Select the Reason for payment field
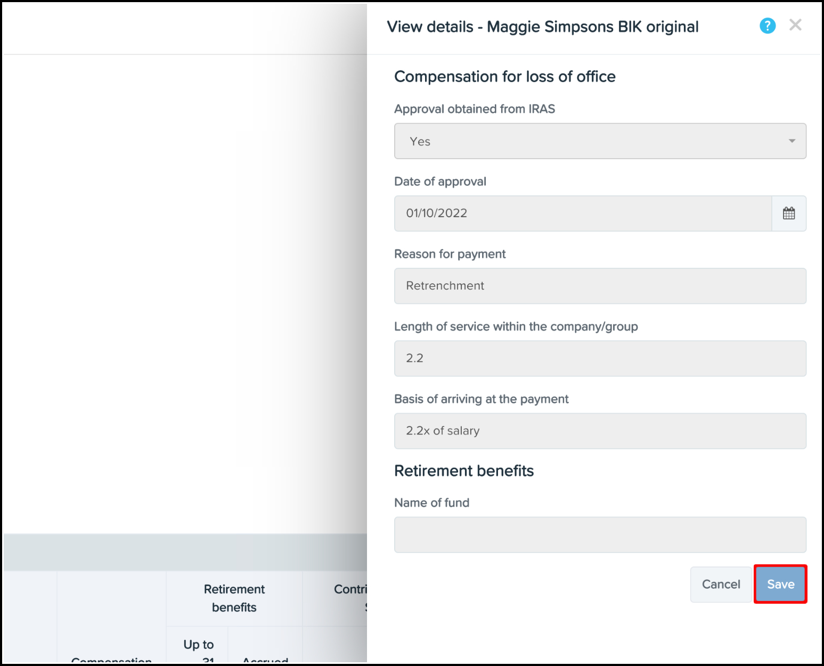The width and height of the screenshot is (824, 666). (x=600, y=286)
